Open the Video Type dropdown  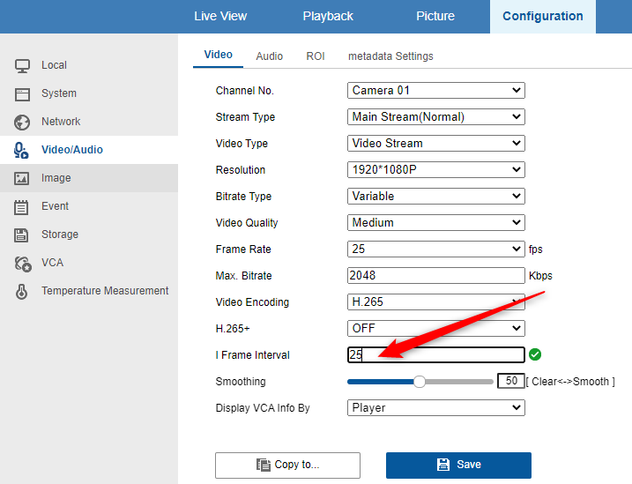pyautogui.click(x=436, y=143)
